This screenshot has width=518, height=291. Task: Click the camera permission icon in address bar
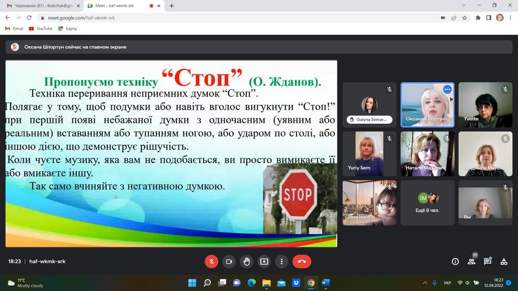coord(443,18)
